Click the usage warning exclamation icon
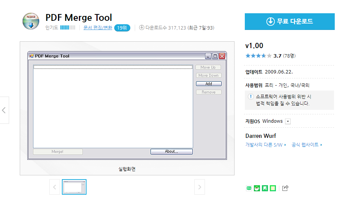The width and height of the screenshot is (345, 214). point(250,97)
